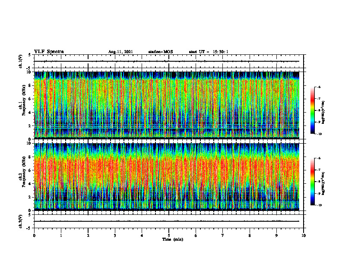Click the "start UT = 15:30: 1" header text
342x264 pixels.
click(x=209, y=52)
